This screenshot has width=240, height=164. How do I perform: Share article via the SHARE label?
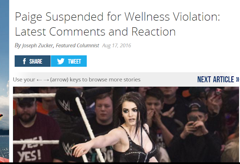coord(36,61)
